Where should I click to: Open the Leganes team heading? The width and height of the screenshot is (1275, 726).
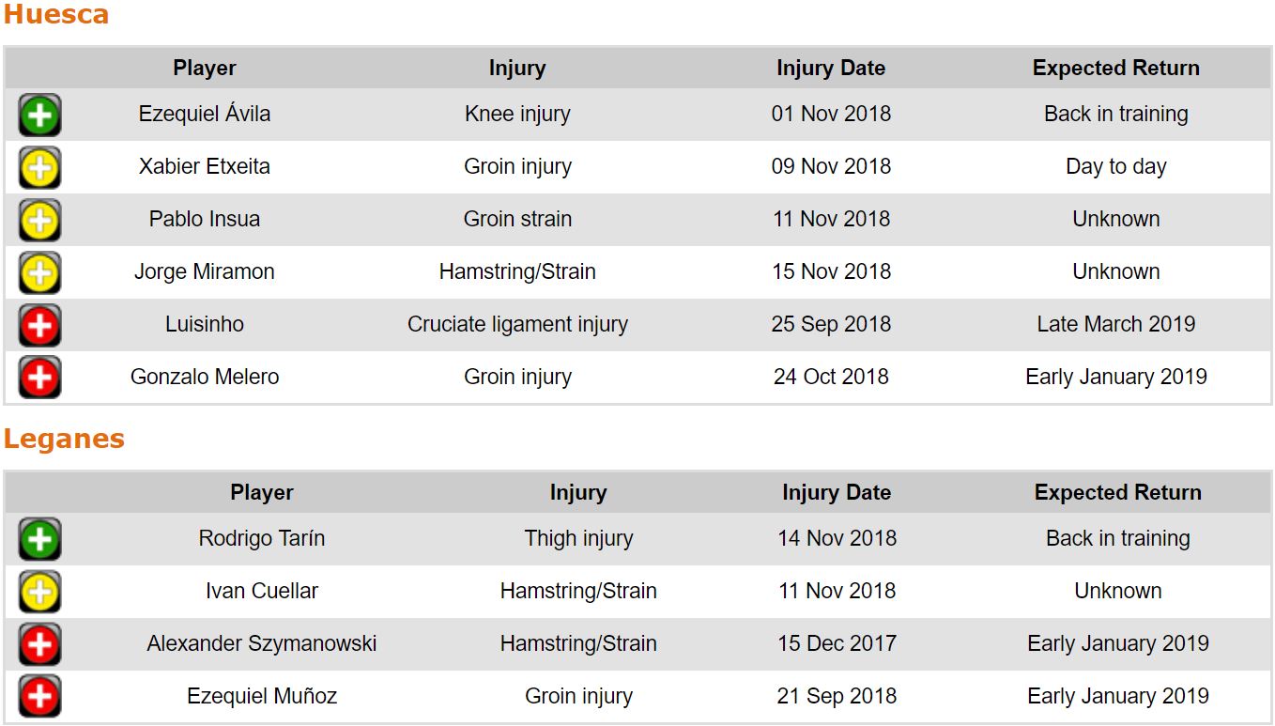tap(64, 440)
